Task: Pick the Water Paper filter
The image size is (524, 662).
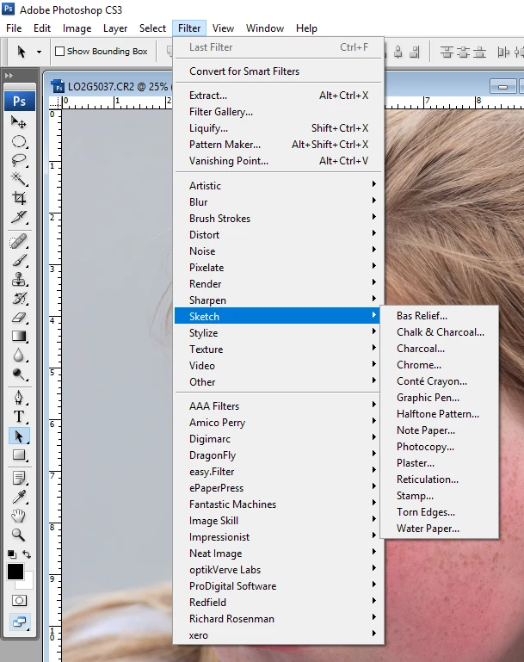Action: point(439,529)
